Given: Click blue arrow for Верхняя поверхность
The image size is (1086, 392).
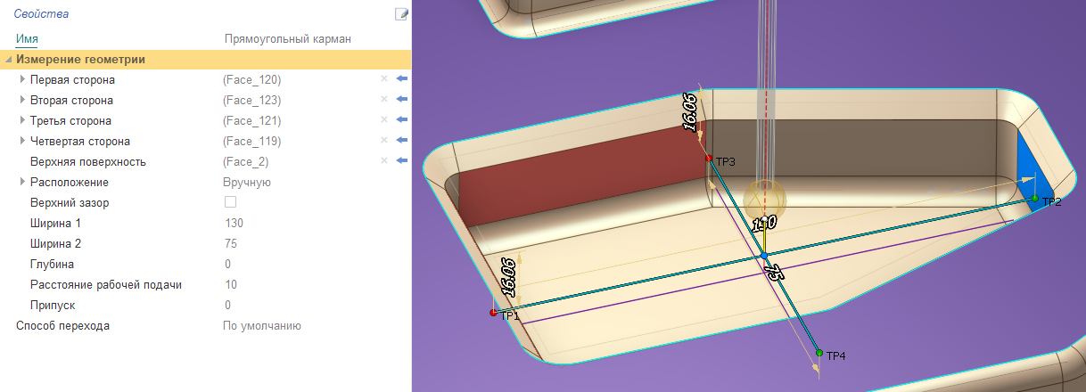Looking at the screenshot, I should pos(401,161).
